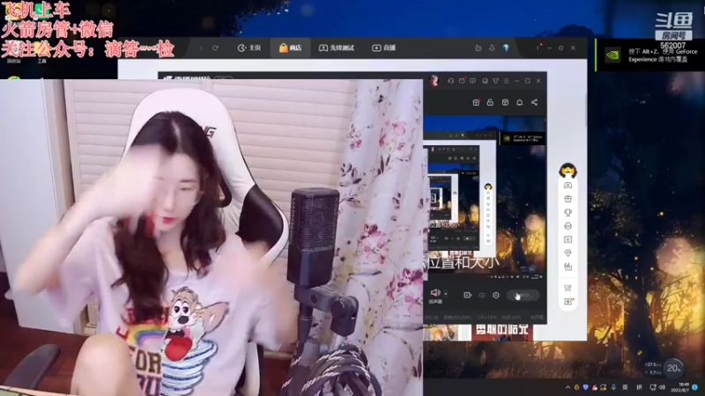Click the share icon
Image resolution: width=705 pixels, height=396 pixels.
[534, 102]
